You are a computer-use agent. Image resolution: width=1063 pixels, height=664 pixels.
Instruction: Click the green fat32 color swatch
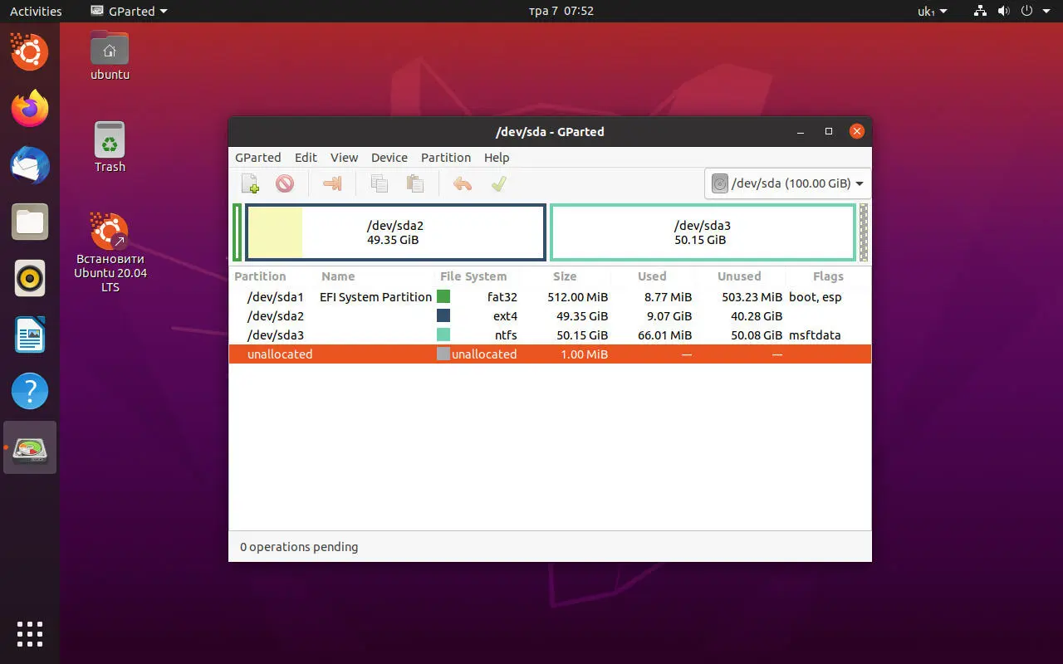443,296
